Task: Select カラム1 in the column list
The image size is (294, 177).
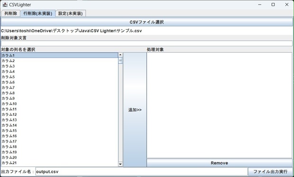Action: click(59, 55)
